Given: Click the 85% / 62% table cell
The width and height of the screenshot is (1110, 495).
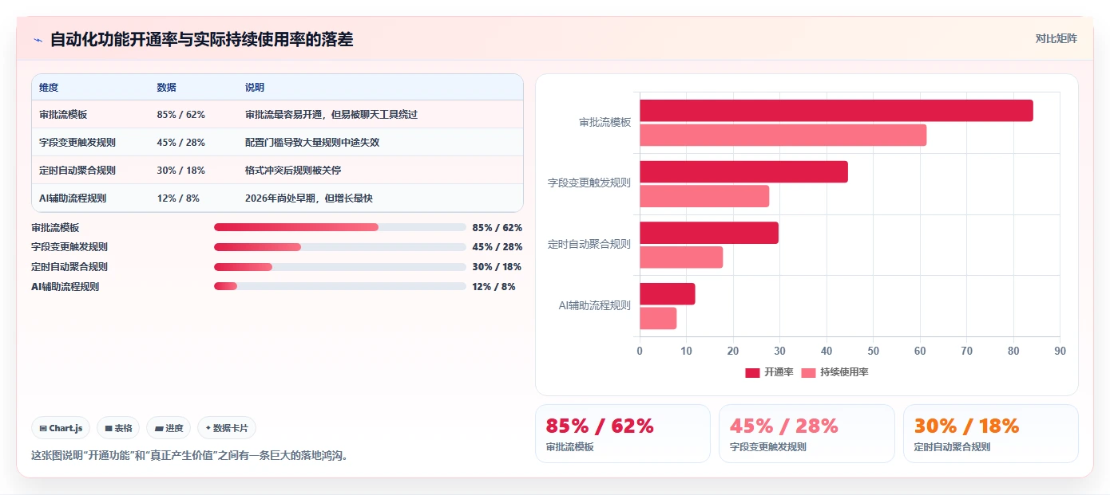Looking at the screenshot, I should pyautogui.click(x=181, y=115).
